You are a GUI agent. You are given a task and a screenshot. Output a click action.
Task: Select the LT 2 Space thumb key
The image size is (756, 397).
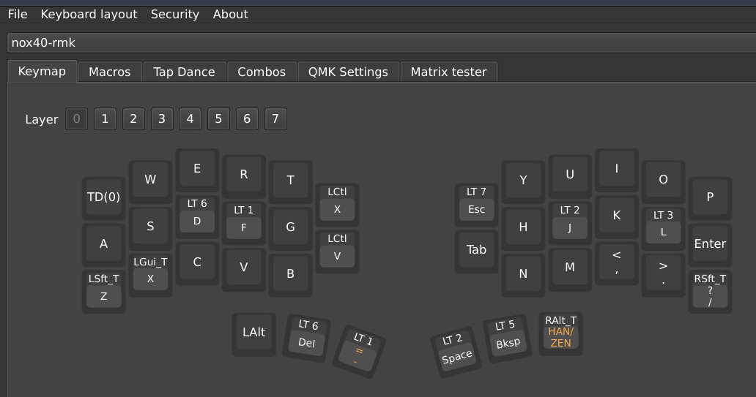tap(456, 351)
